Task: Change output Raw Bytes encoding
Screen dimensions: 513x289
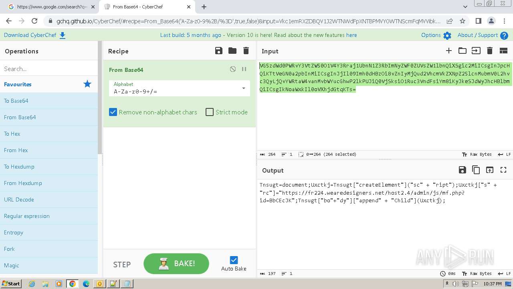Action: point(477,273)
